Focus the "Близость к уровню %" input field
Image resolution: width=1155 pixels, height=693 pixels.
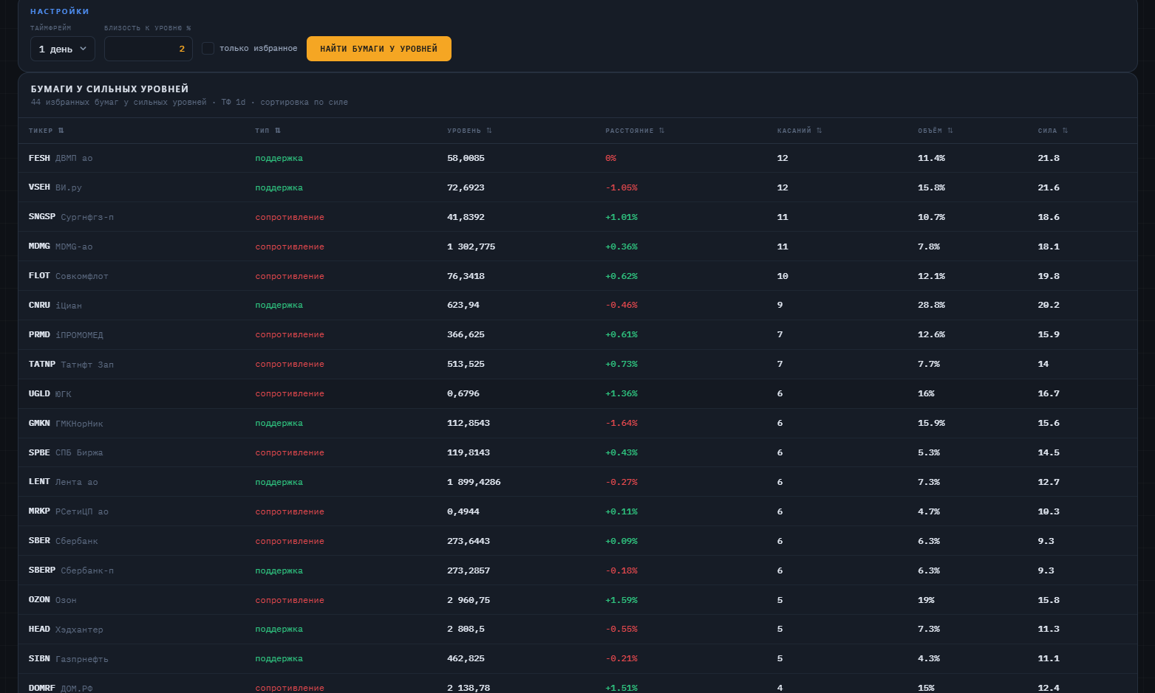pyautogui.click(x=149, y=49)
